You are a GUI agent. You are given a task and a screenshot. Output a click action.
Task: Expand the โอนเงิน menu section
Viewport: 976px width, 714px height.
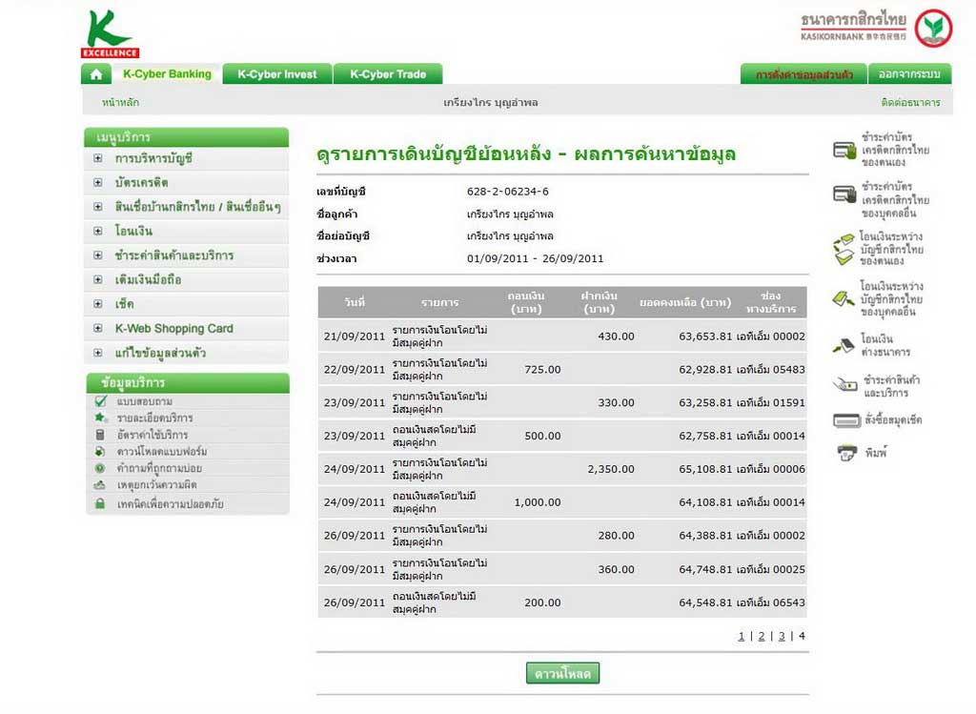coord(97,231)
